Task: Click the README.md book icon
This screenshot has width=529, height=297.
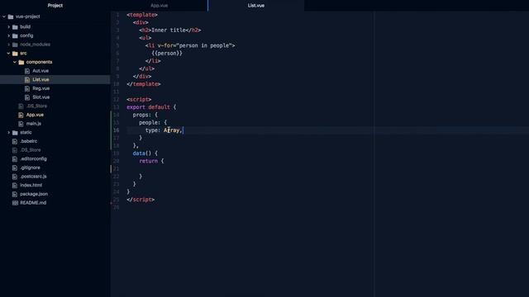Action: (x=15, y=203)
